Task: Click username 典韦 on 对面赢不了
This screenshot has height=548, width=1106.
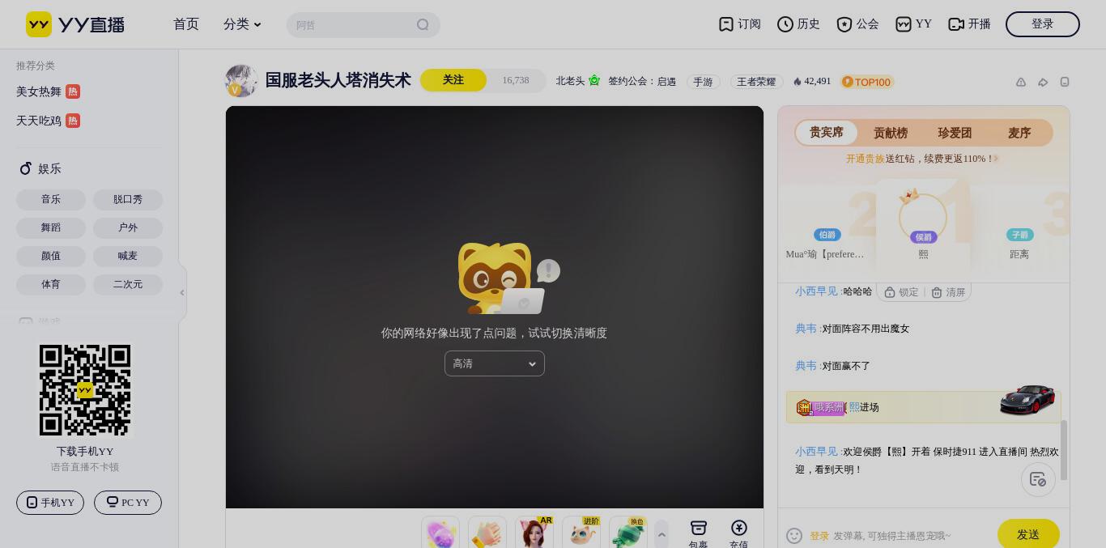Action: pyautogui.click(x=806, y=366)
